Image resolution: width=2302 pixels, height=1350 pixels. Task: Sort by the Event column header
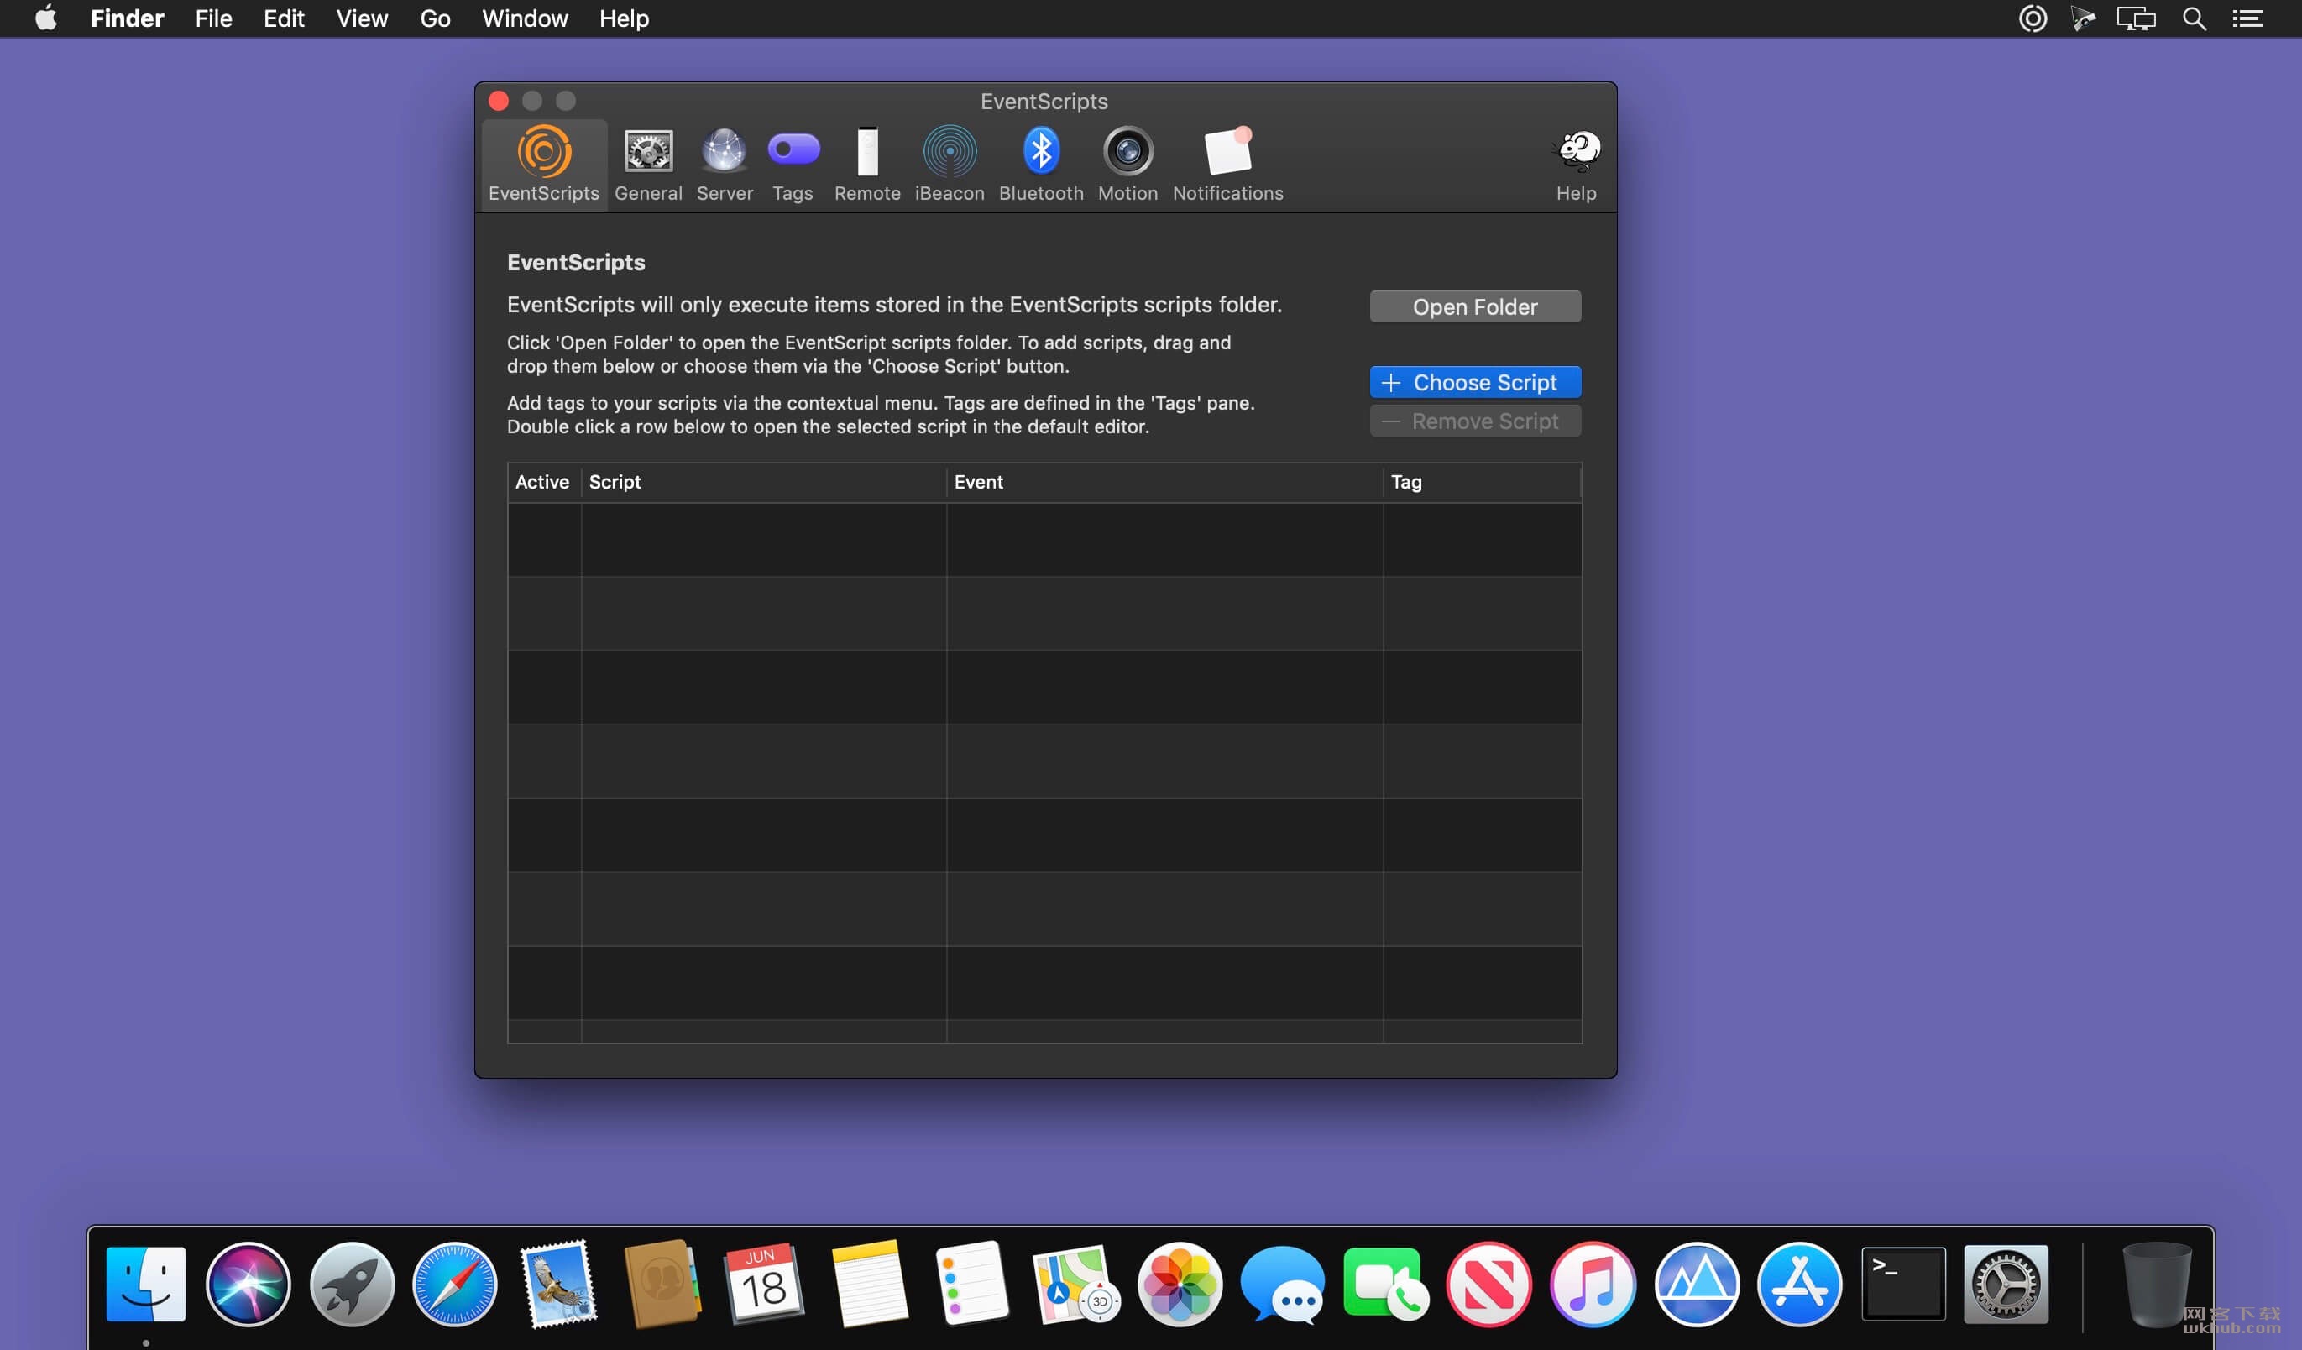pyautogui.click(x=1164, y=482)
